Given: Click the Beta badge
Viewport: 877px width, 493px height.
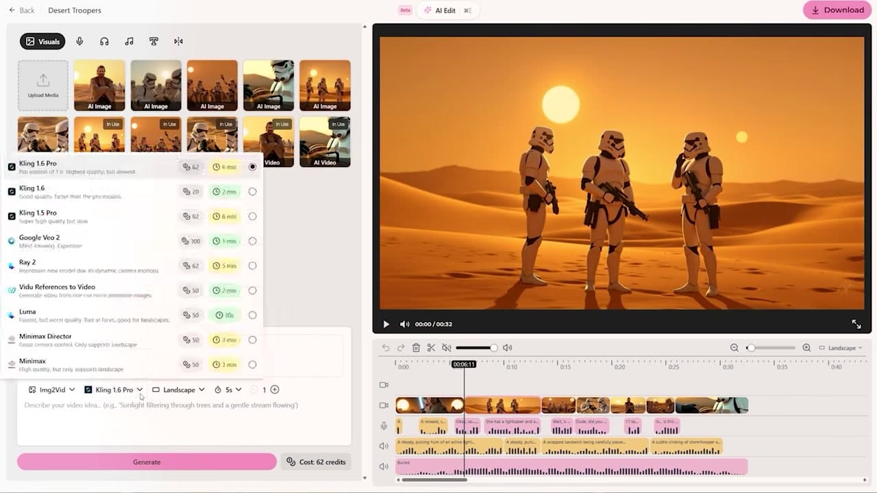Looking at the screenshot, I should 405,10.
